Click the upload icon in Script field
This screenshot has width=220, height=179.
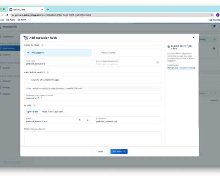(x=80, y=120)
